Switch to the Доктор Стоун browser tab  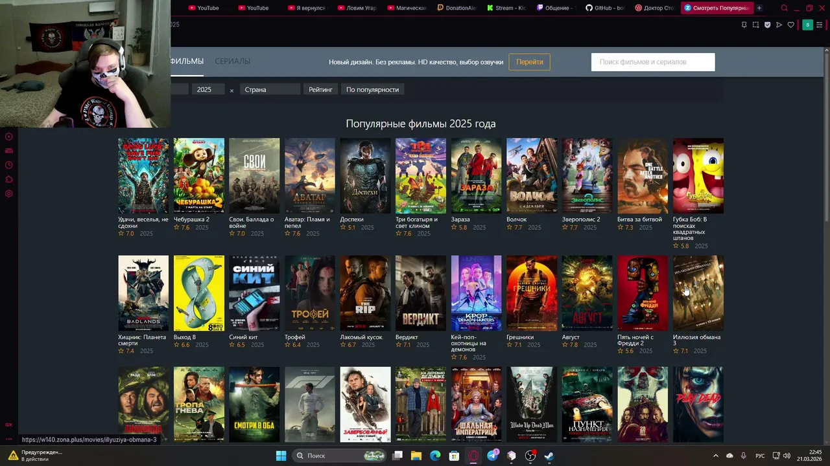[x=655, y=8]
